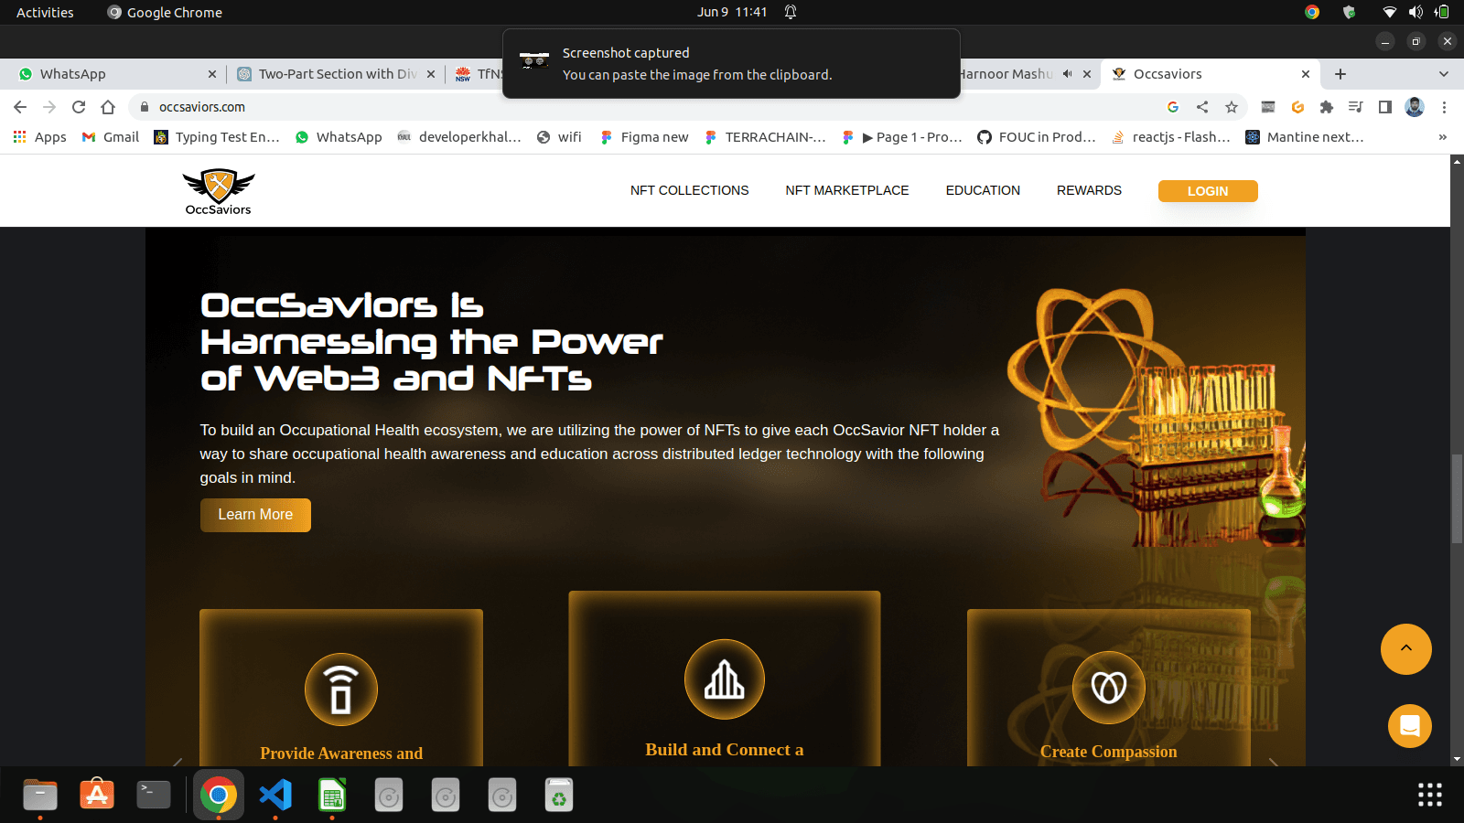1464x823 pixels.
Task: Click the LOGIN button
Action: coord(1208,191)
